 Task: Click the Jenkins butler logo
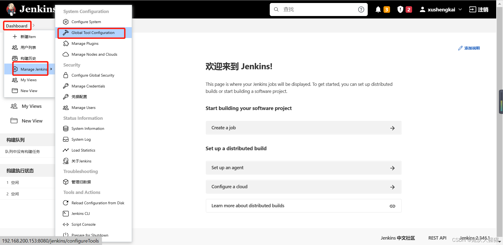tap(11, 10)
